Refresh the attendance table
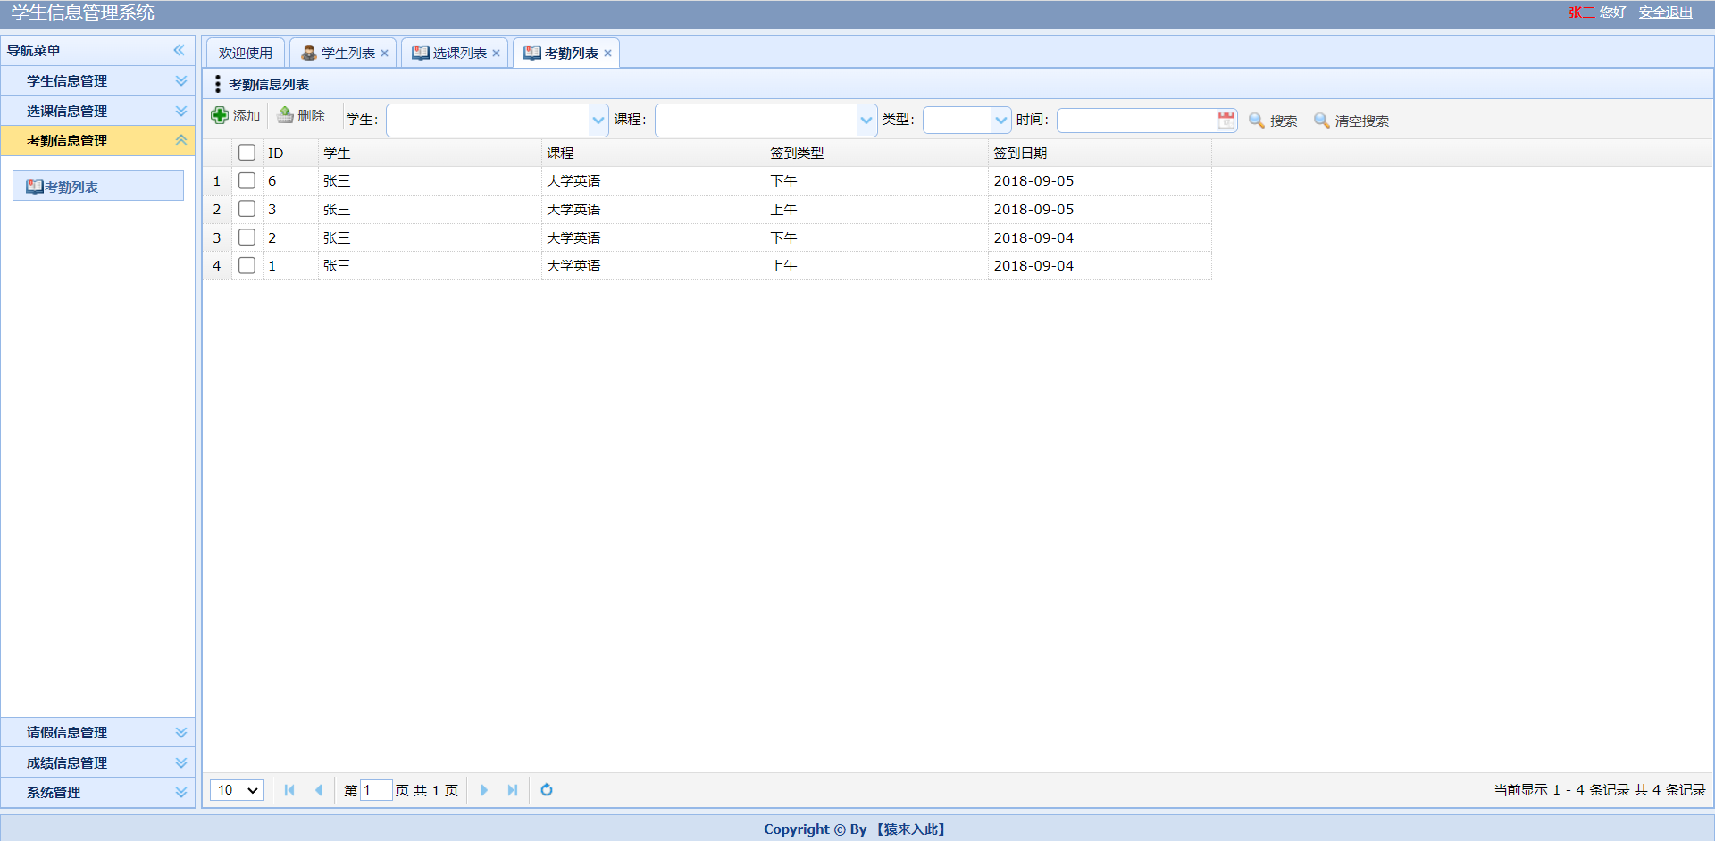The image size is (1715, 841). pos(547,790)
